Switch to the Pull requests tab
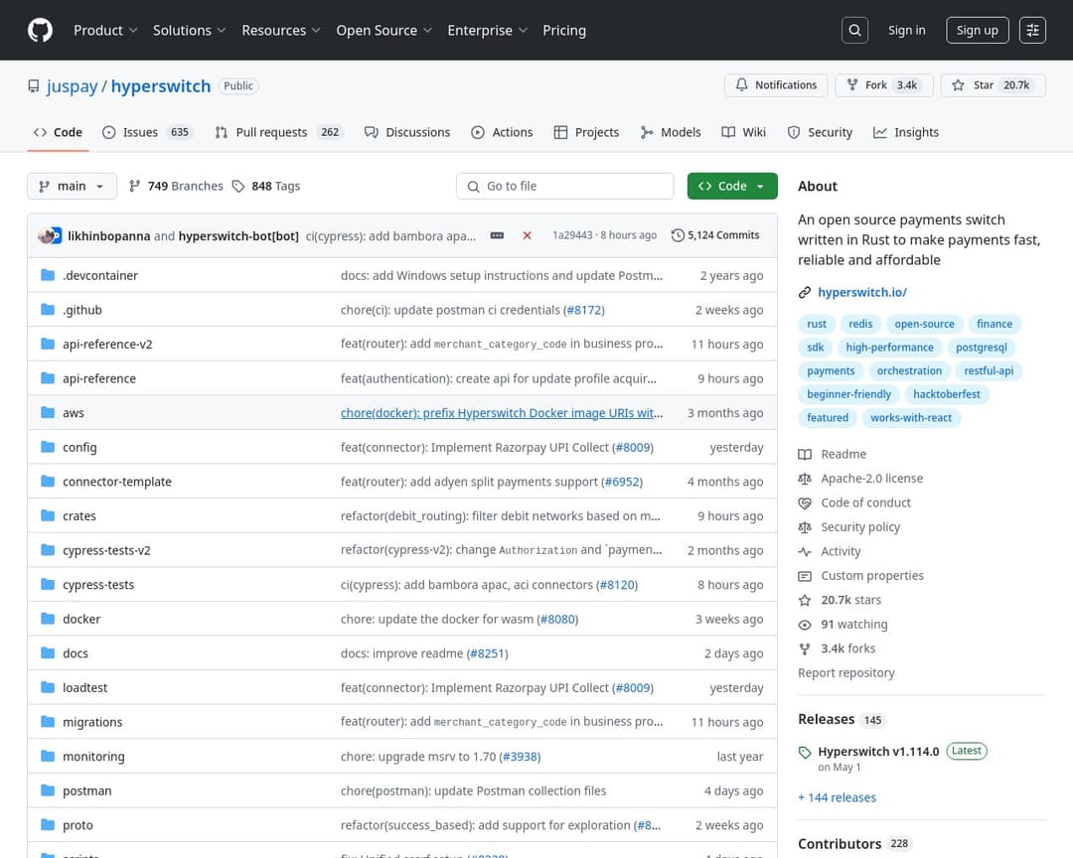1073x858 pixels. pos(278,132)
